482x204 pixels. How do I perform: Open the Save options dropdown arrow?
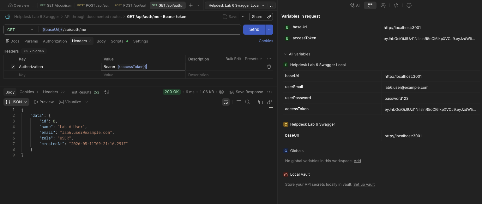pos(243,17)
